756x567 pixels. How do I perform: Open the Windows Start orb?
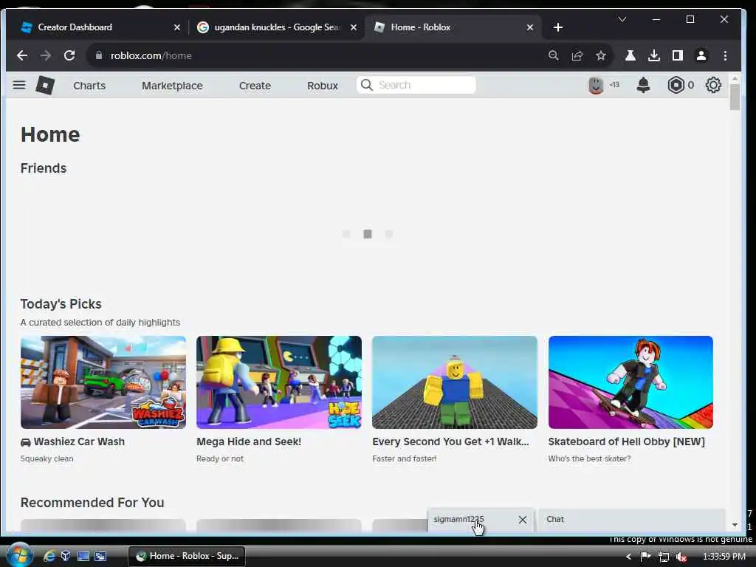coord(19,555)
